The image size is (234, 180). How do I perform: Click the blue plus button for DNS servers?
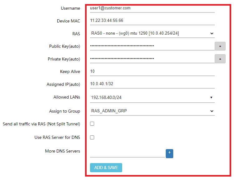click(169, 153)
